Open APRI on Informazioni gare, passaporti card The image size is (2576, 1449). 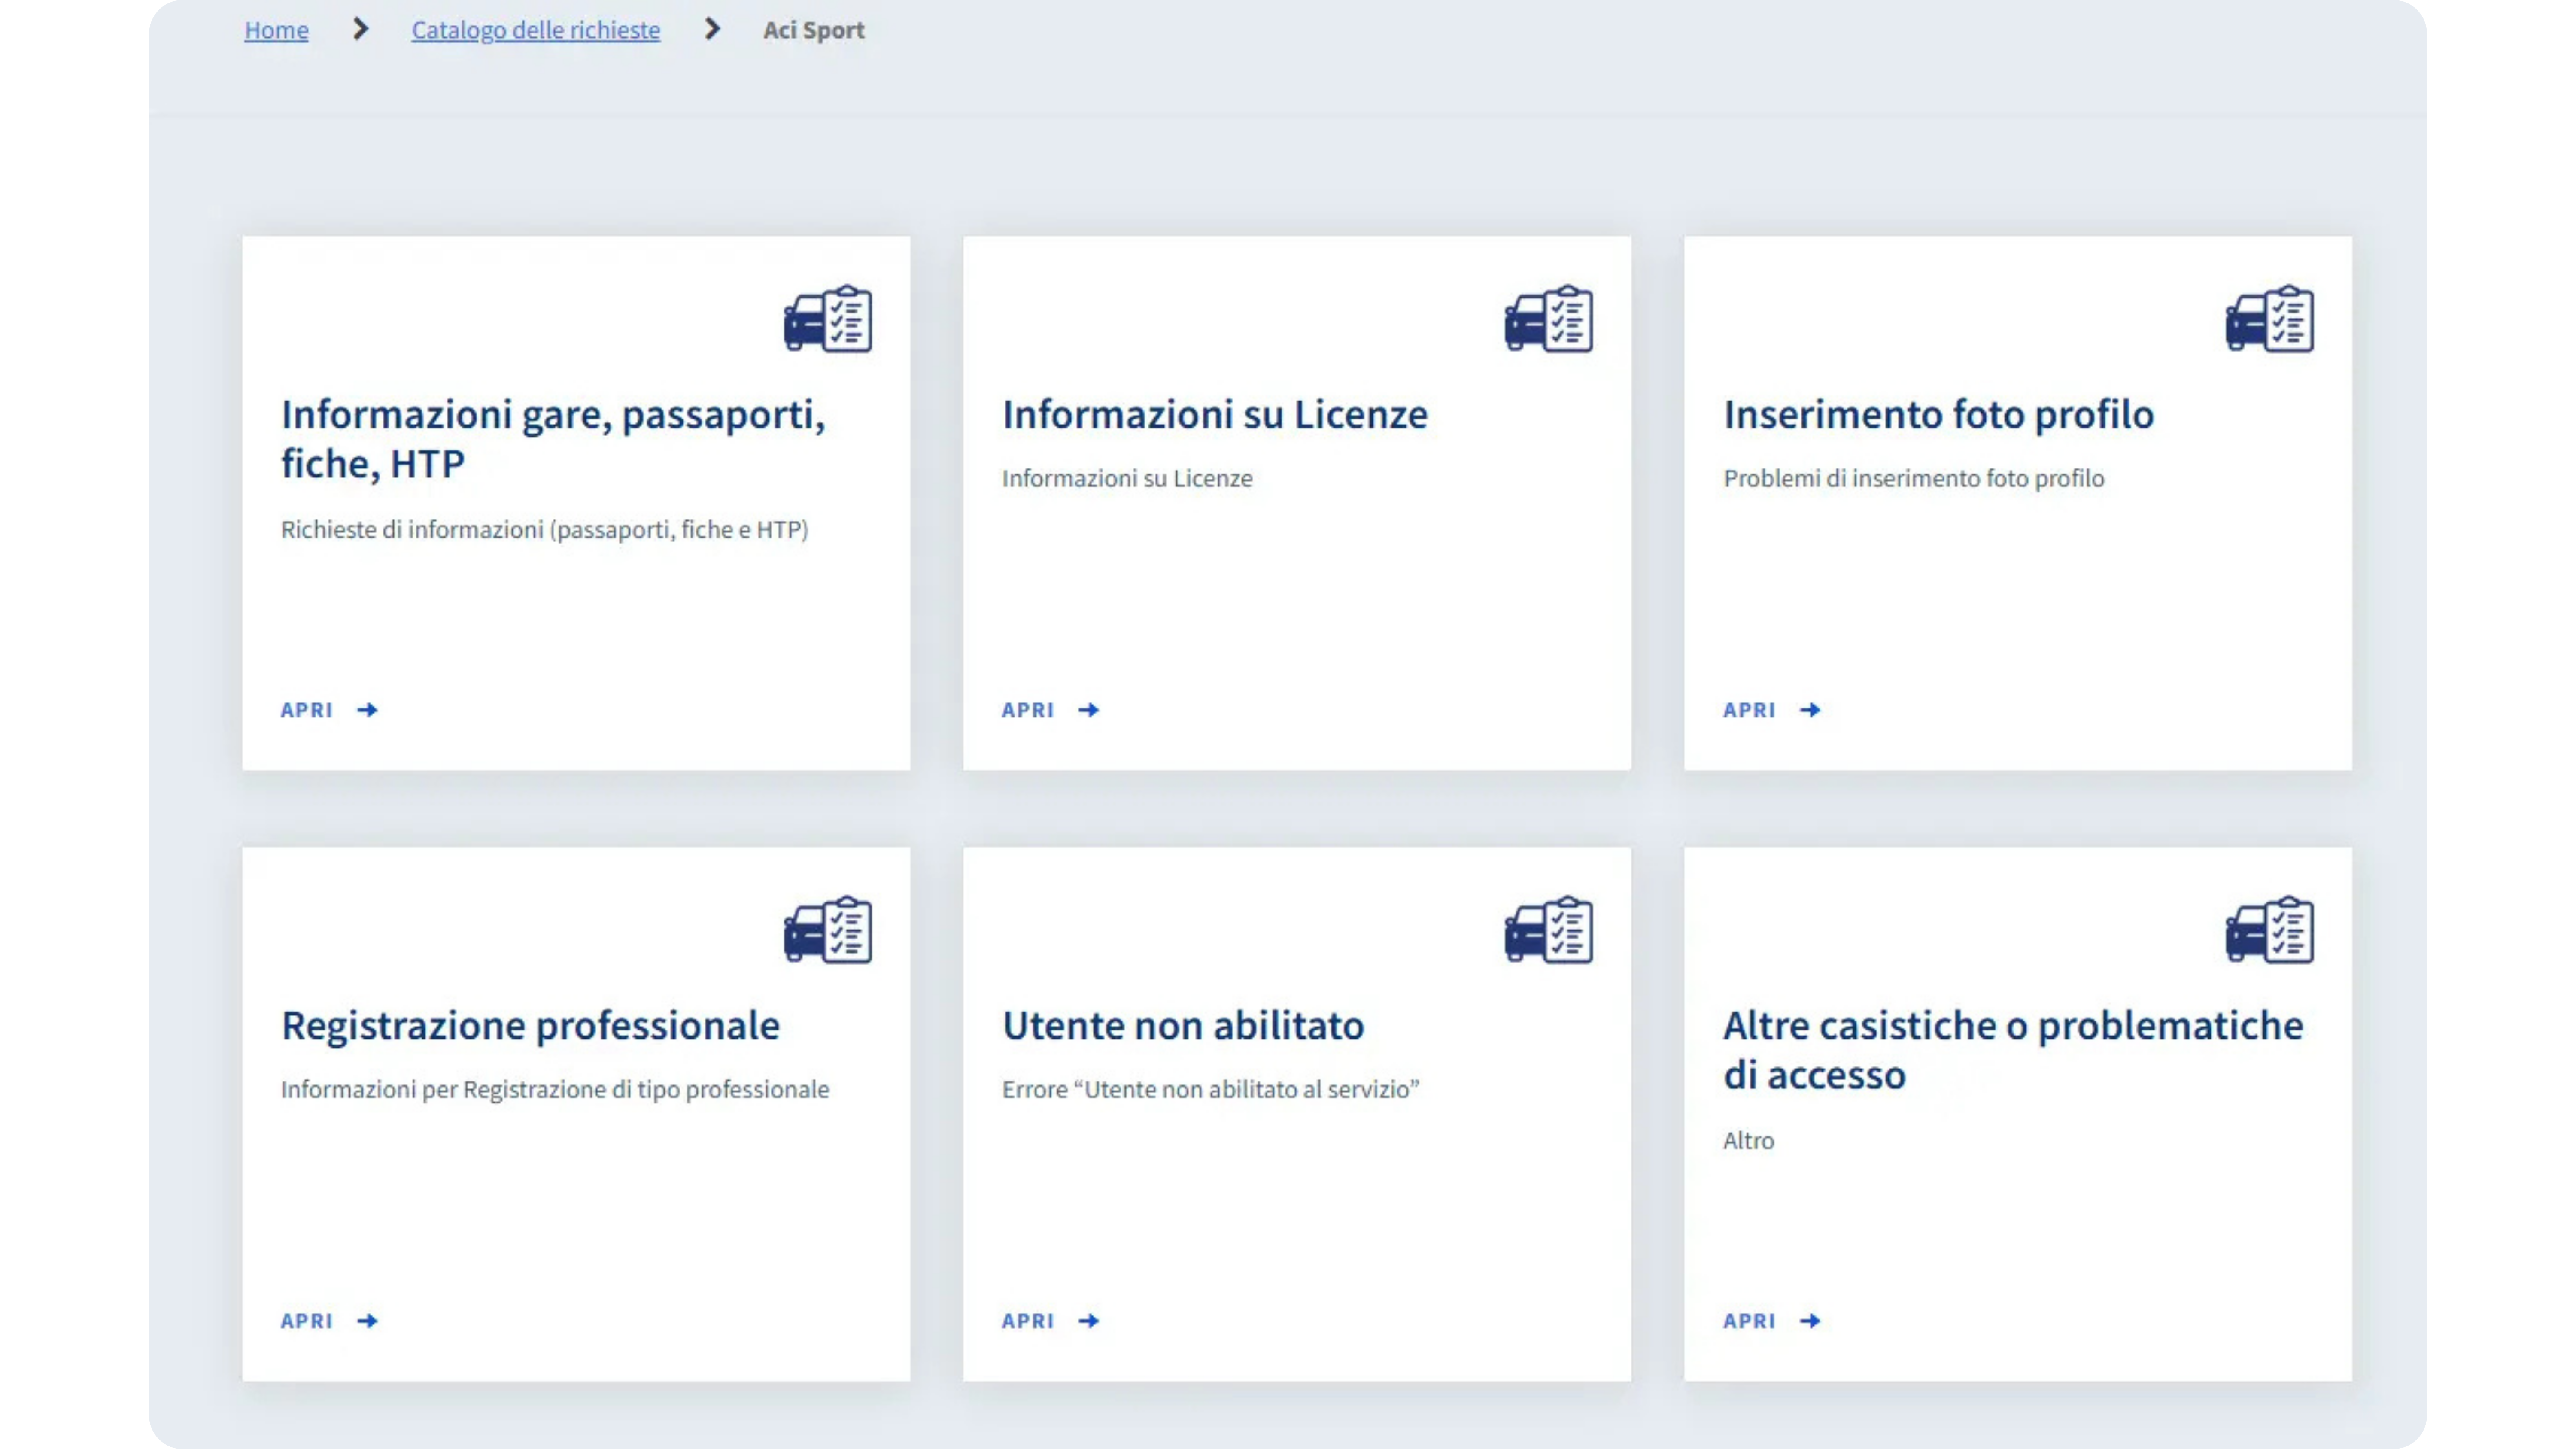coord(306,710)
